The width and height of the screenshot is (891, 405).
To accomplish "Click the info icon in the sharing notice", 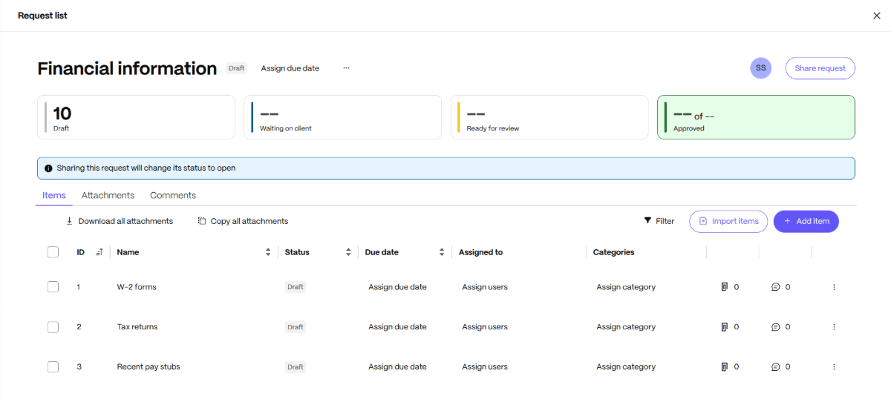I will pyautogui.click(x=48, y=168).
